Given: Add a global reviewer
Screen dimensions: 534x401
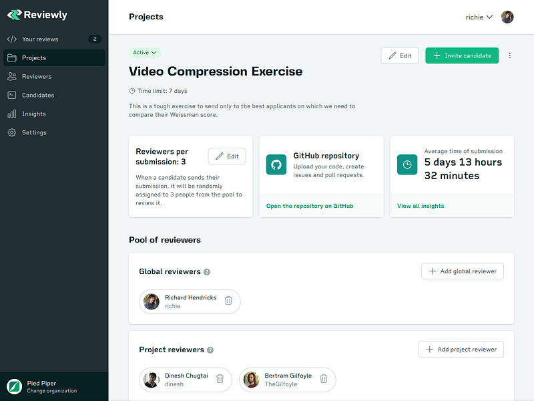Looking at the screenshot, I should point(462,271).
